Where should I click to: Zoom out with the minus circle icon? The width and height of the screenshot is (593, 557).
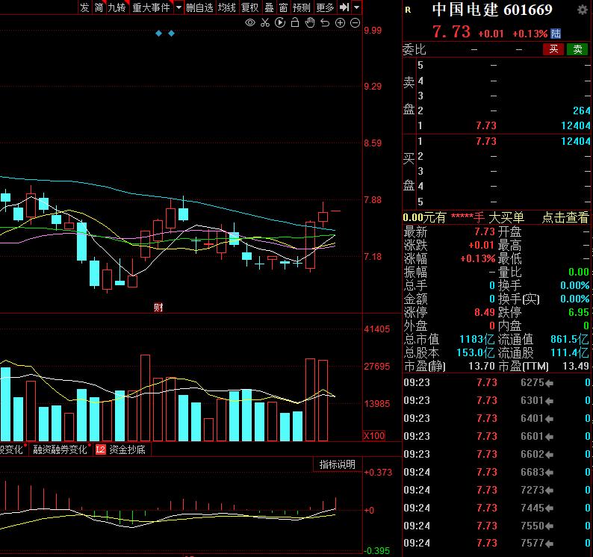pyautogui.click(x=354, y=23)
